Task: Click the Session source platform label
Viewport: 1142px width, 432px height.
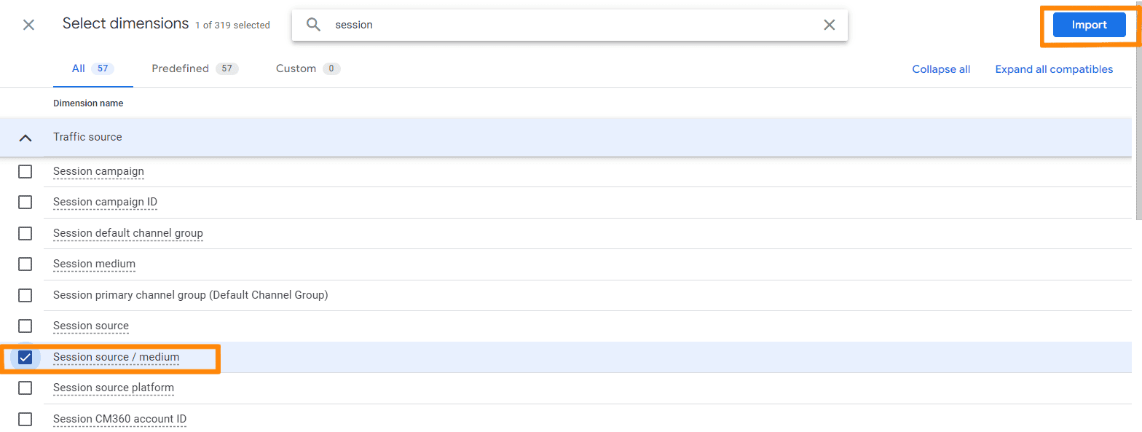Action: pos(114,388)
